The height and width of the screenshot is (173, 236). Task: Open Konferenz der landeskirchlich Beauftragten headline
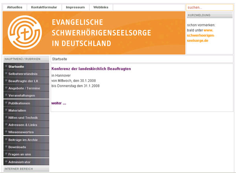coord(91,69)
